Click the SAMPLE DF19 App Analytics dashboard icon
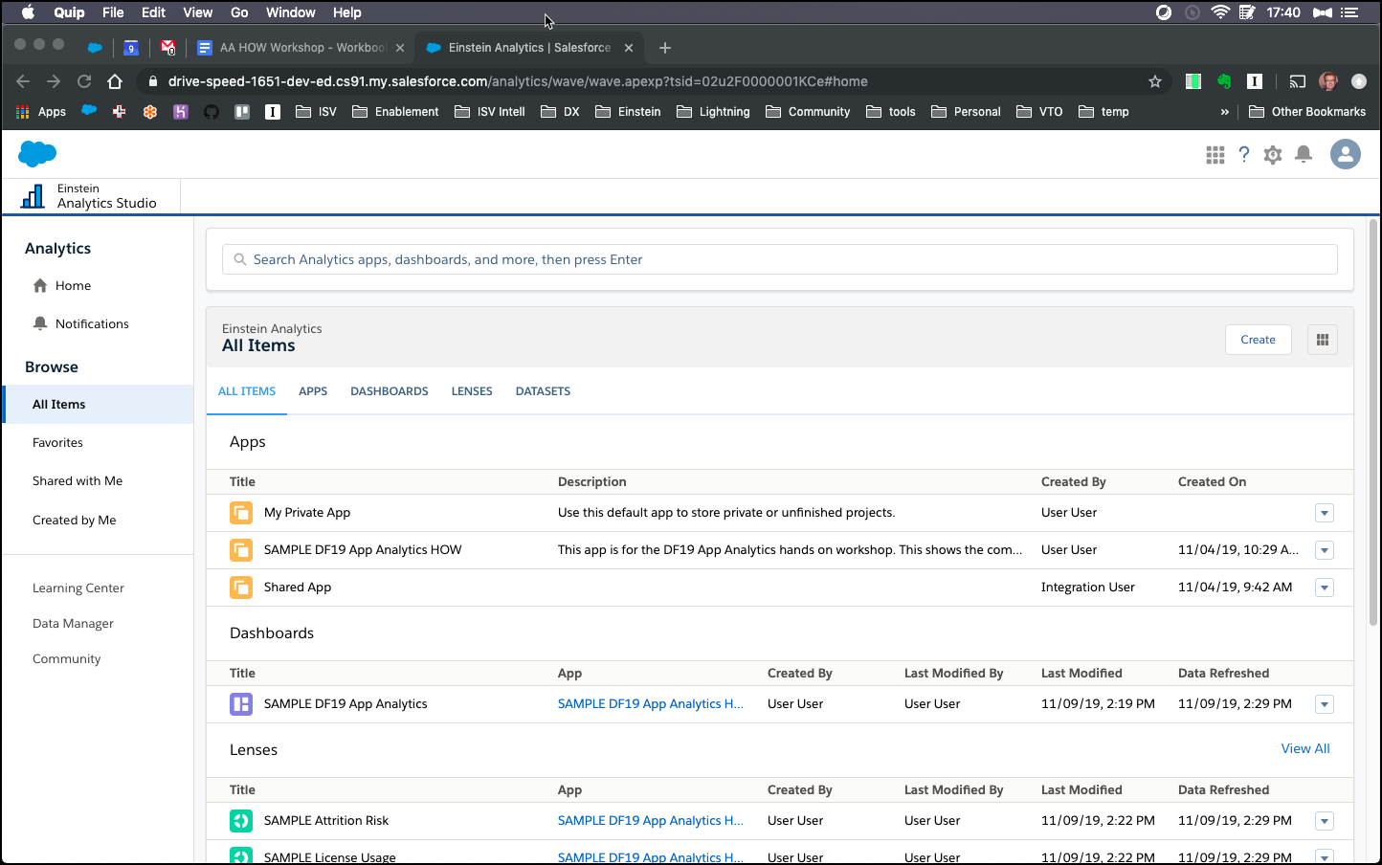This screenshot has height=865, width=1382. tap(241, 704)
